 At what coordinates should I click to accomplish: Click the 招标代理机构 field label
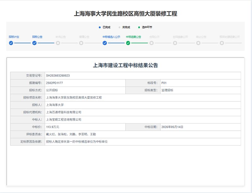click(33, 112)
